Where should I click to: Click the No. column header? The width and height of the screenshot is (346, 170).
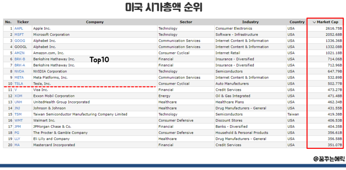[x=8, y=22]
